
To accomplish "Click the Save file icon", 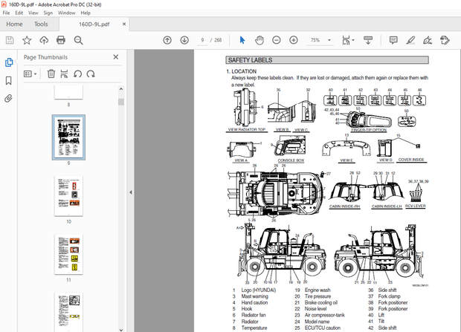I will 10,40.
